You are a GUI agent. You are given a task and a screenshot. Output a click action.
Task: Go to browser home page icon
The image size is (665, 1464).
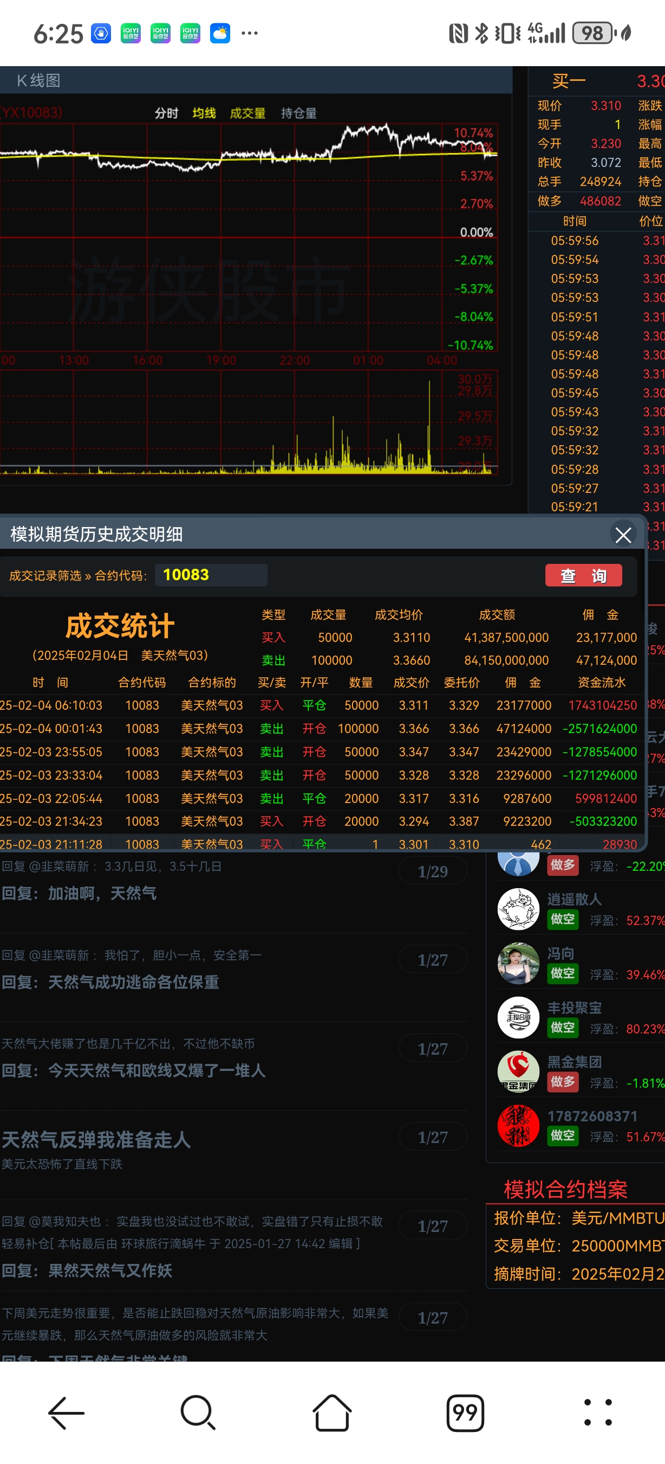(x=332, y=1412)
